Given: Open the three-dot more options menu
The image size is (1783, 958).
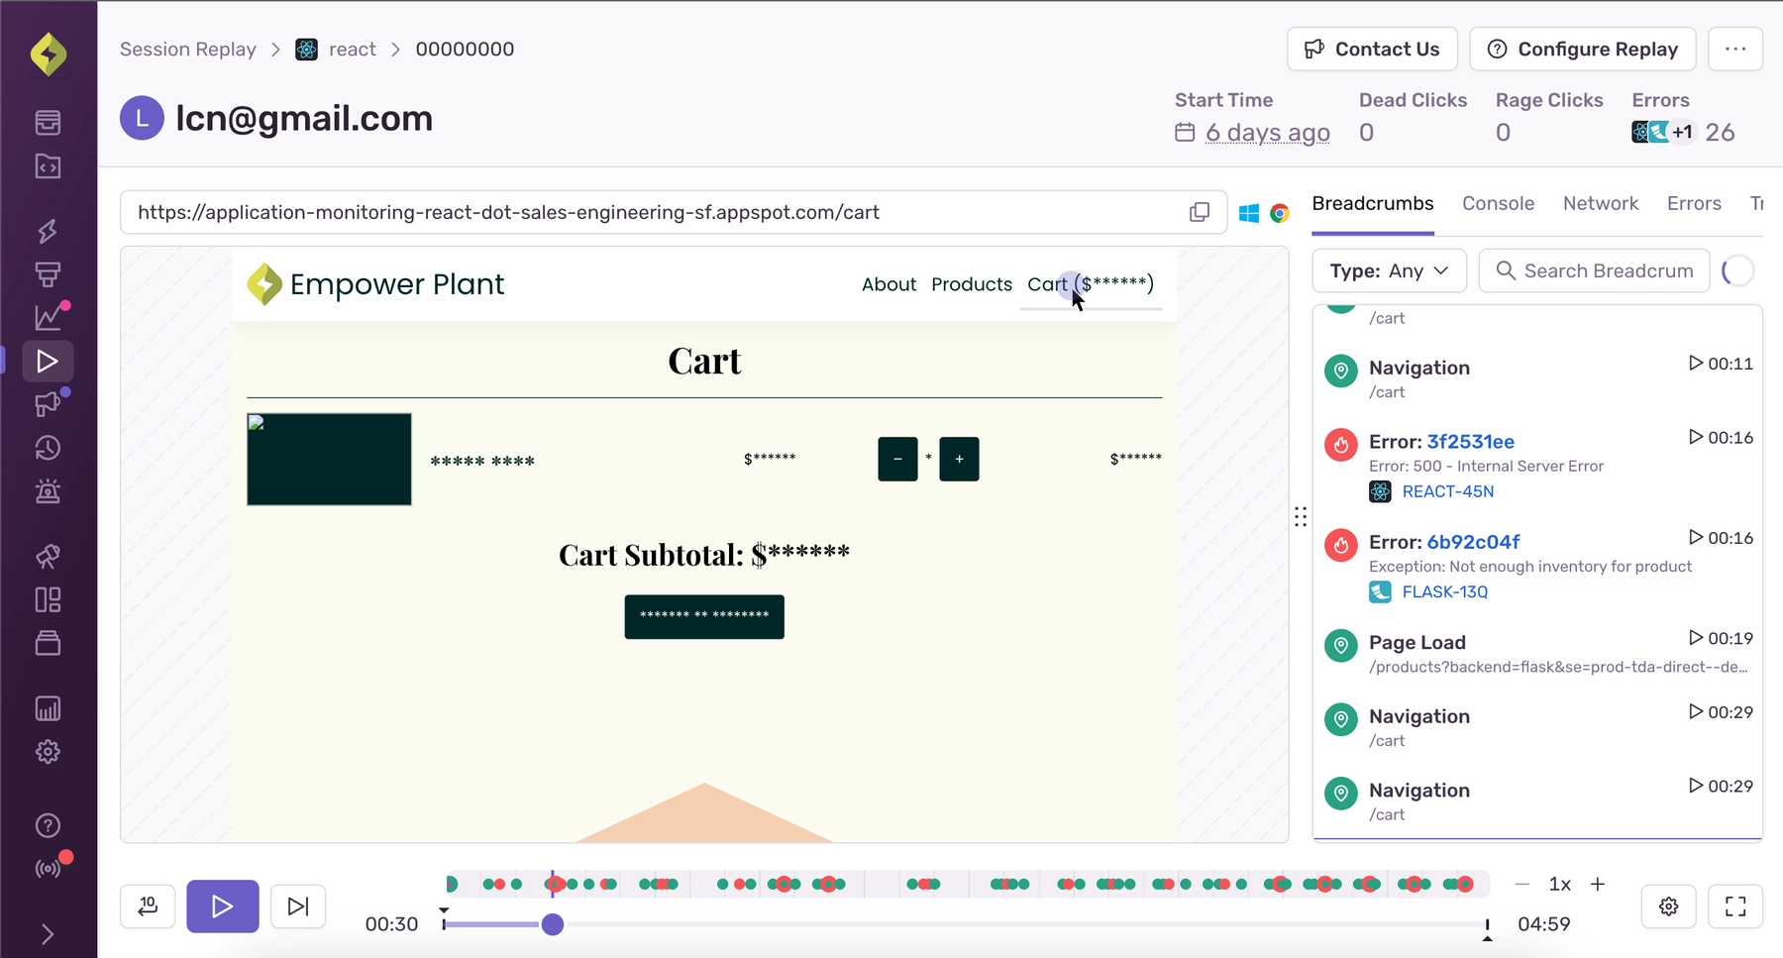Looking at the screenshot, I should [x=1735, y=50].
